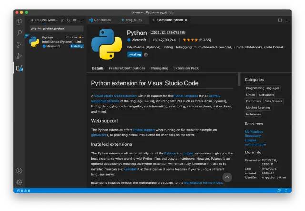Screen dimensions: 305x211
Task: Open the microsoft.com resource link
Action: pyautogui.click(x=255, y=144)
